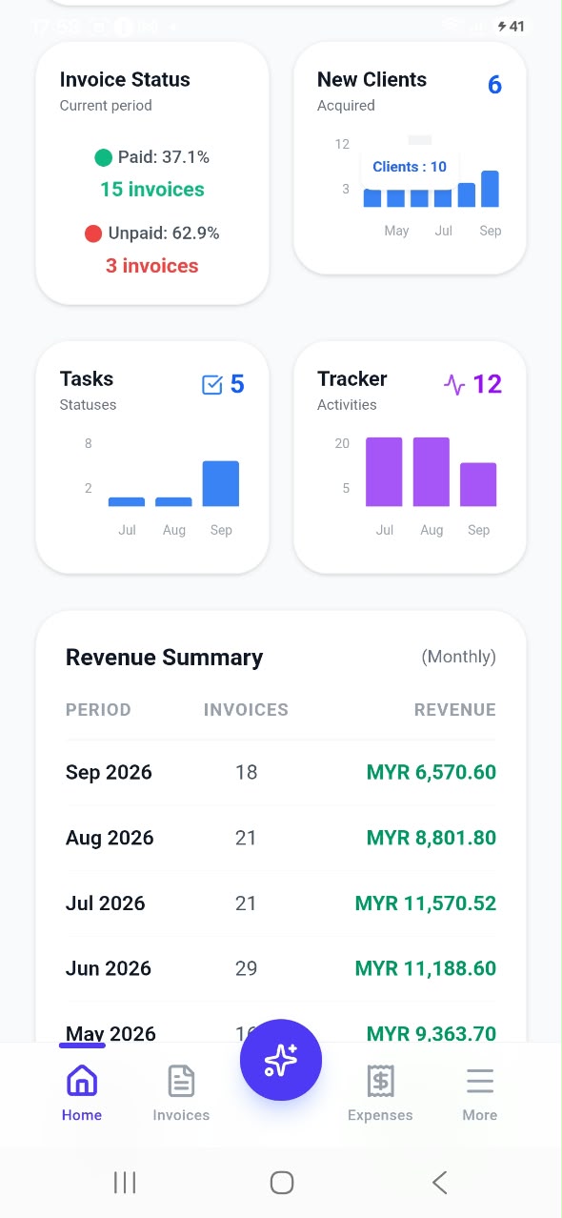
Task: Select the Home tab label
Action: (82, 1115)
